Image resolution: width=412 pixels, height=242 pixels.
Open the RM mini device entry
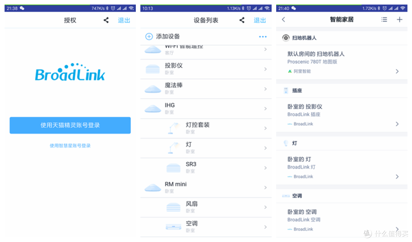tap(206, 188)
